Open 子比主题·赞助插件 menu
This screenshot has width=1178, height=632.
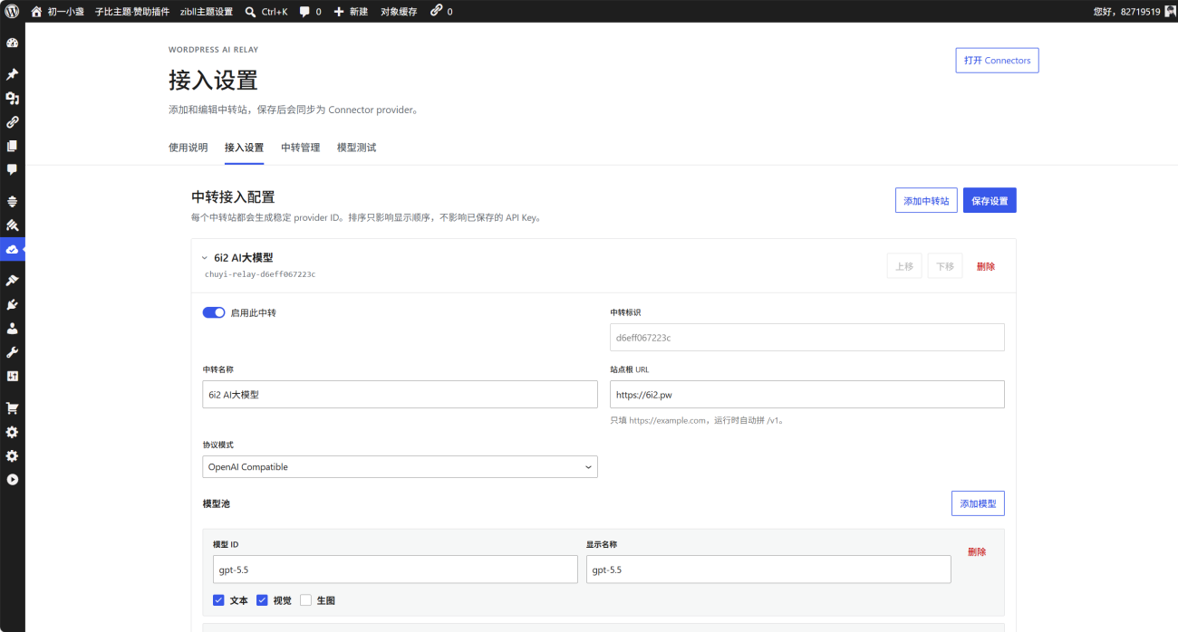click(x=132, y=12)
